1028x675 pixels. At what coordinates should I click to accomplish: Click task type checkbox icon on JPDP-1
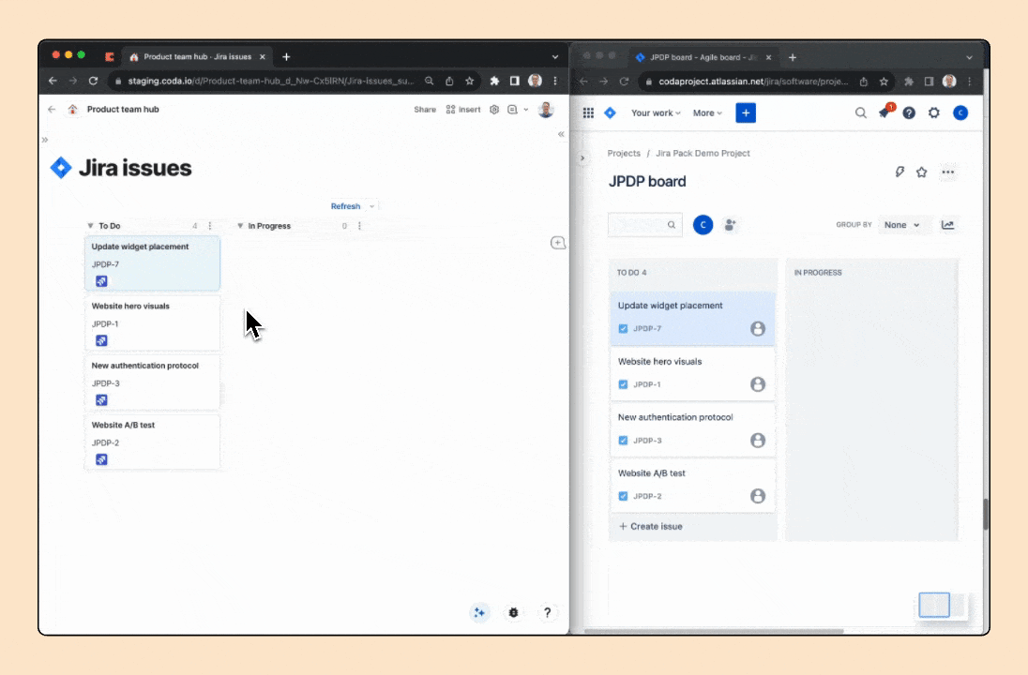(623, 384)
